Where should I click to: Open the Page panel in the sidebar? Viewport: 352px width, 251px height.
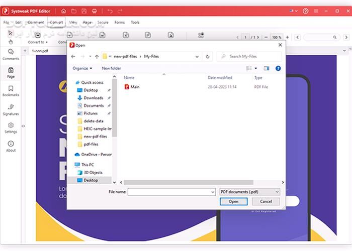click(x=11, y=73)
